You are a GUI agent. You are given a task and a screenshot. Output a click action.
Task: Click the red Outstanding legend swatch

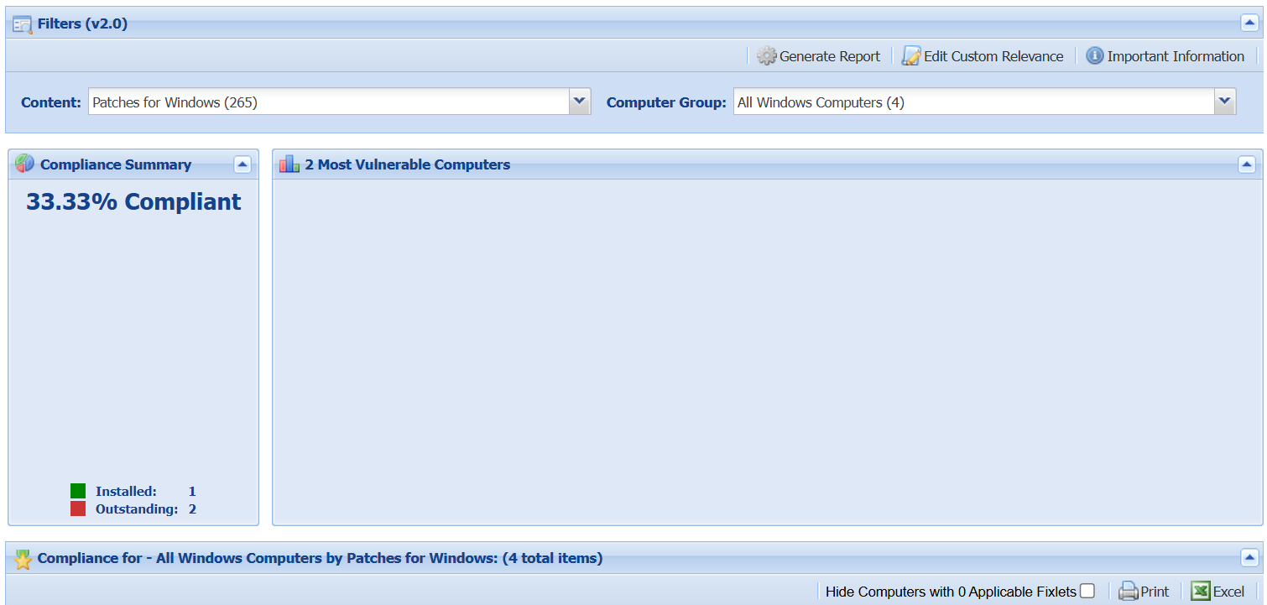point(78,509)
